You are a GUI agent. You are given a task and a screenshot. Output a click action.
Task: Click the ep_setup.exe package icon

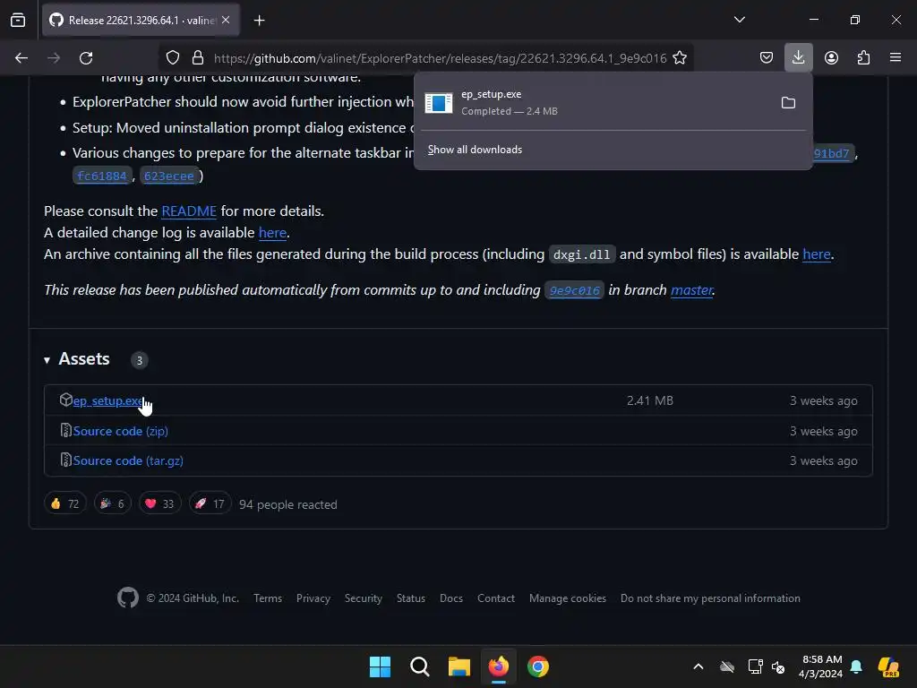pos(65,400)
